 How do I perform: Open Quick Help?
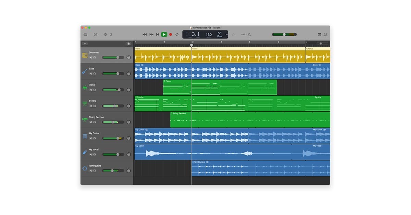pyautogui.click(x=96, y=34)
